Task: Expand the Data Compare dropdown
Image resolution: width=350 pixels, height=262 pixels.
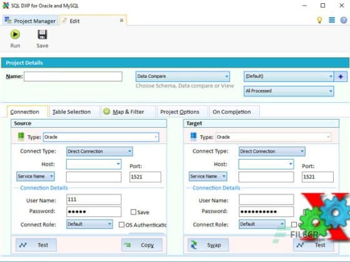Action: point(182,76)
